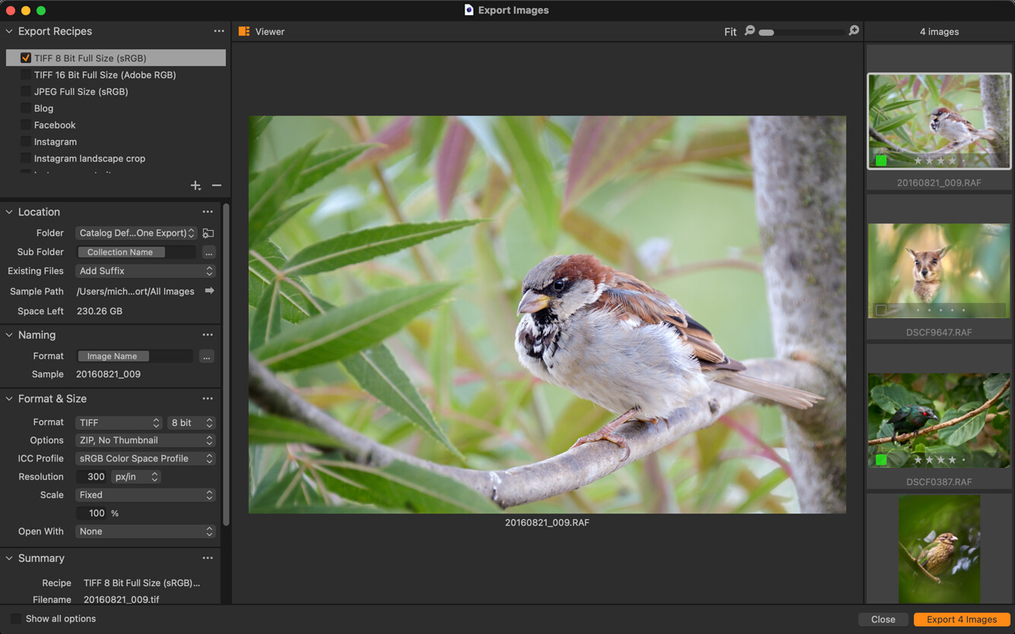Click the Capture One title icon
Image resolution: width=1015 pixels, height=634 pixels.
(x=469, y=10)
